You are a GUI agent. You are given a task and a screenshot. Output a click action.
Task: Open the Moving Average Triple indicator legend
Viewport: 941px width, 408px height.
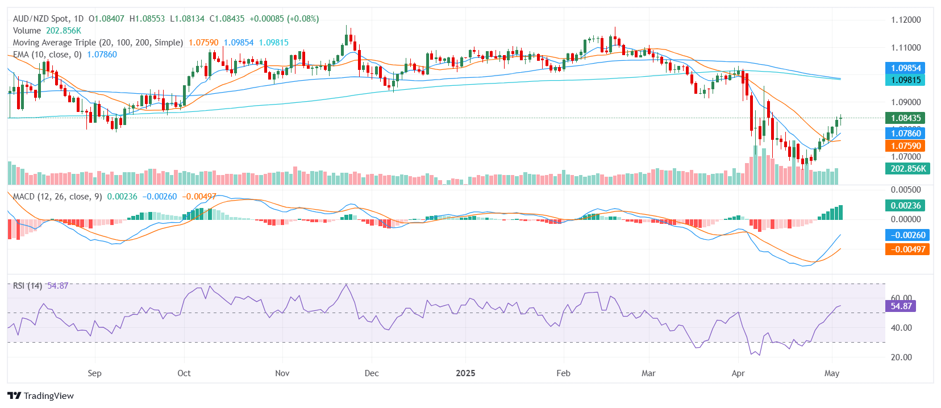pos(98,43)
